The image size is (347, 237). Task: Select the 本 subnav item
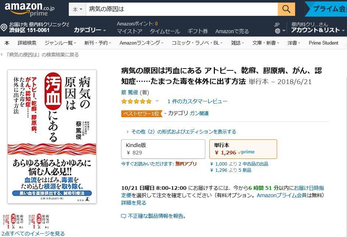(7, 43)
